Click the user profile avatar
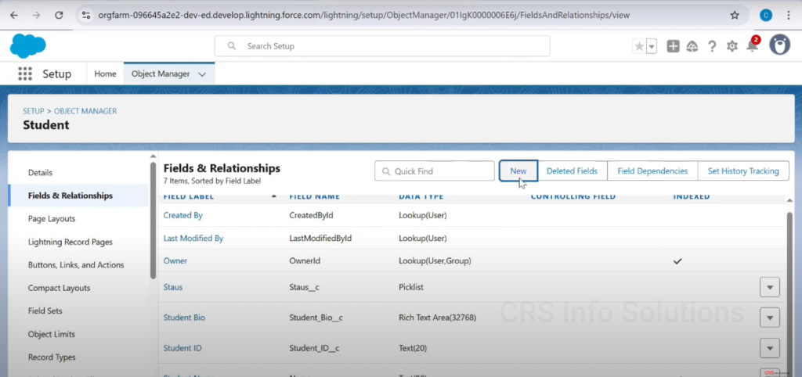802x377 pixels. coord(779,45)
